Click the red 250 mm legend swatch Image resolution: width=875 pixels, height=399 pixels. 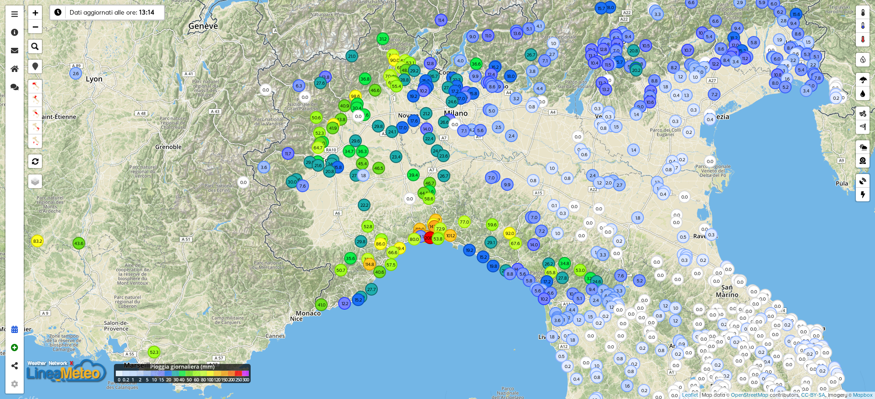(238, 373)
